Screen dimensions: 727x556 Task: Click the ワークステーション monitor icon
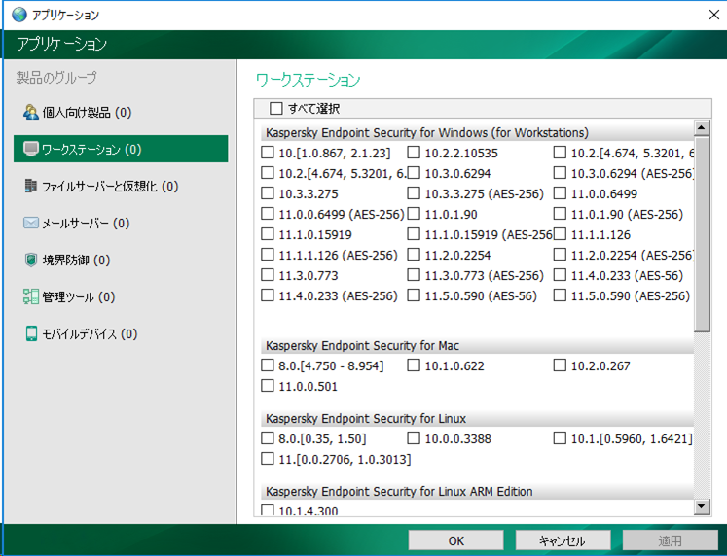30,149
